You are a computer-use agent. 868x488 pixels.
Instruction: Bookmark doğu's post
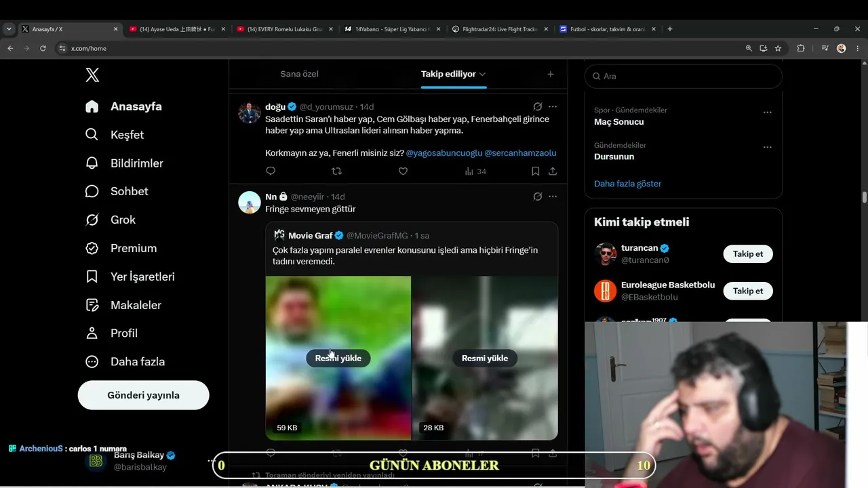(536, 171)
